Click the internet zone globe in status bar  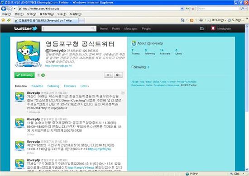click(x=187, y=174)
